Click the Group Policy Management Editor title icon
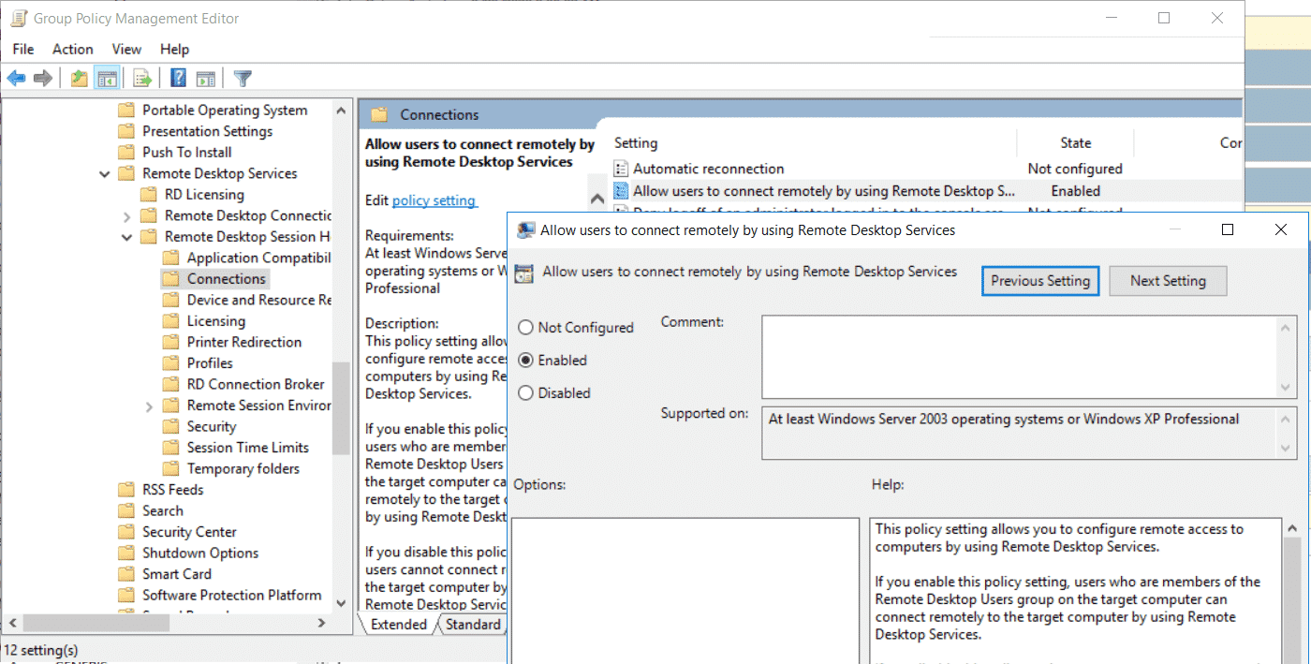 coord(18,18)
